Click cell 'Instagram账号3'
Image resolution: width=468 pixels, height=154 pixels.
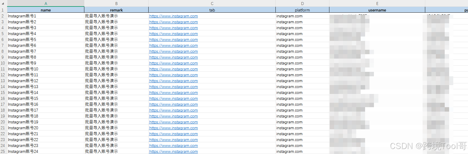(x=46, y=28)
